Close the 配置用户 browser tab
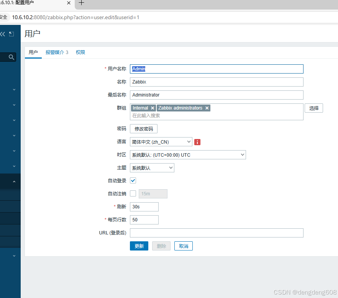The width and height of the screenshot is (338, 298). (x=69, y=3)
